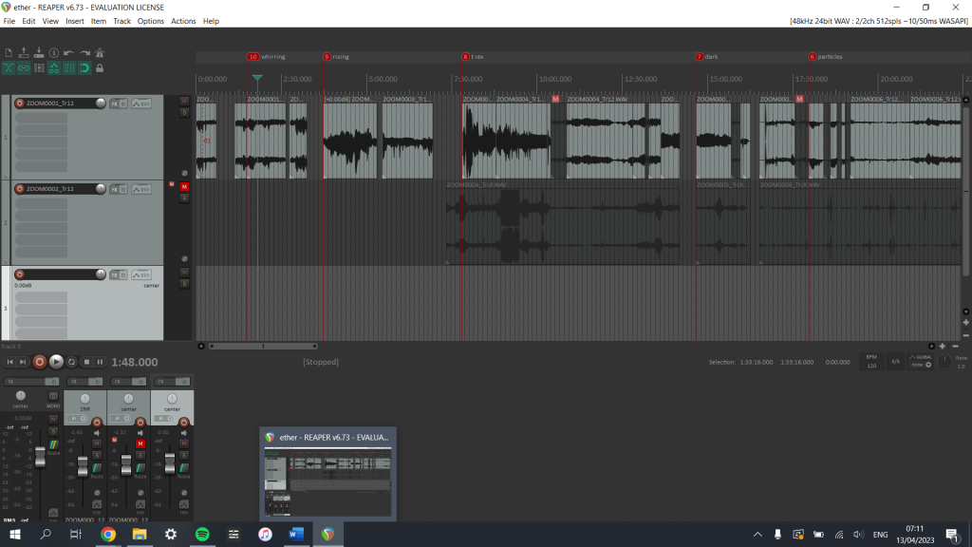
Task: Mute track 1 in the track panel
Action: tap(184, 101)
